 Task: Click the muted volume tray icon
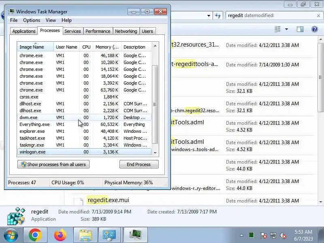pos(283,235)
